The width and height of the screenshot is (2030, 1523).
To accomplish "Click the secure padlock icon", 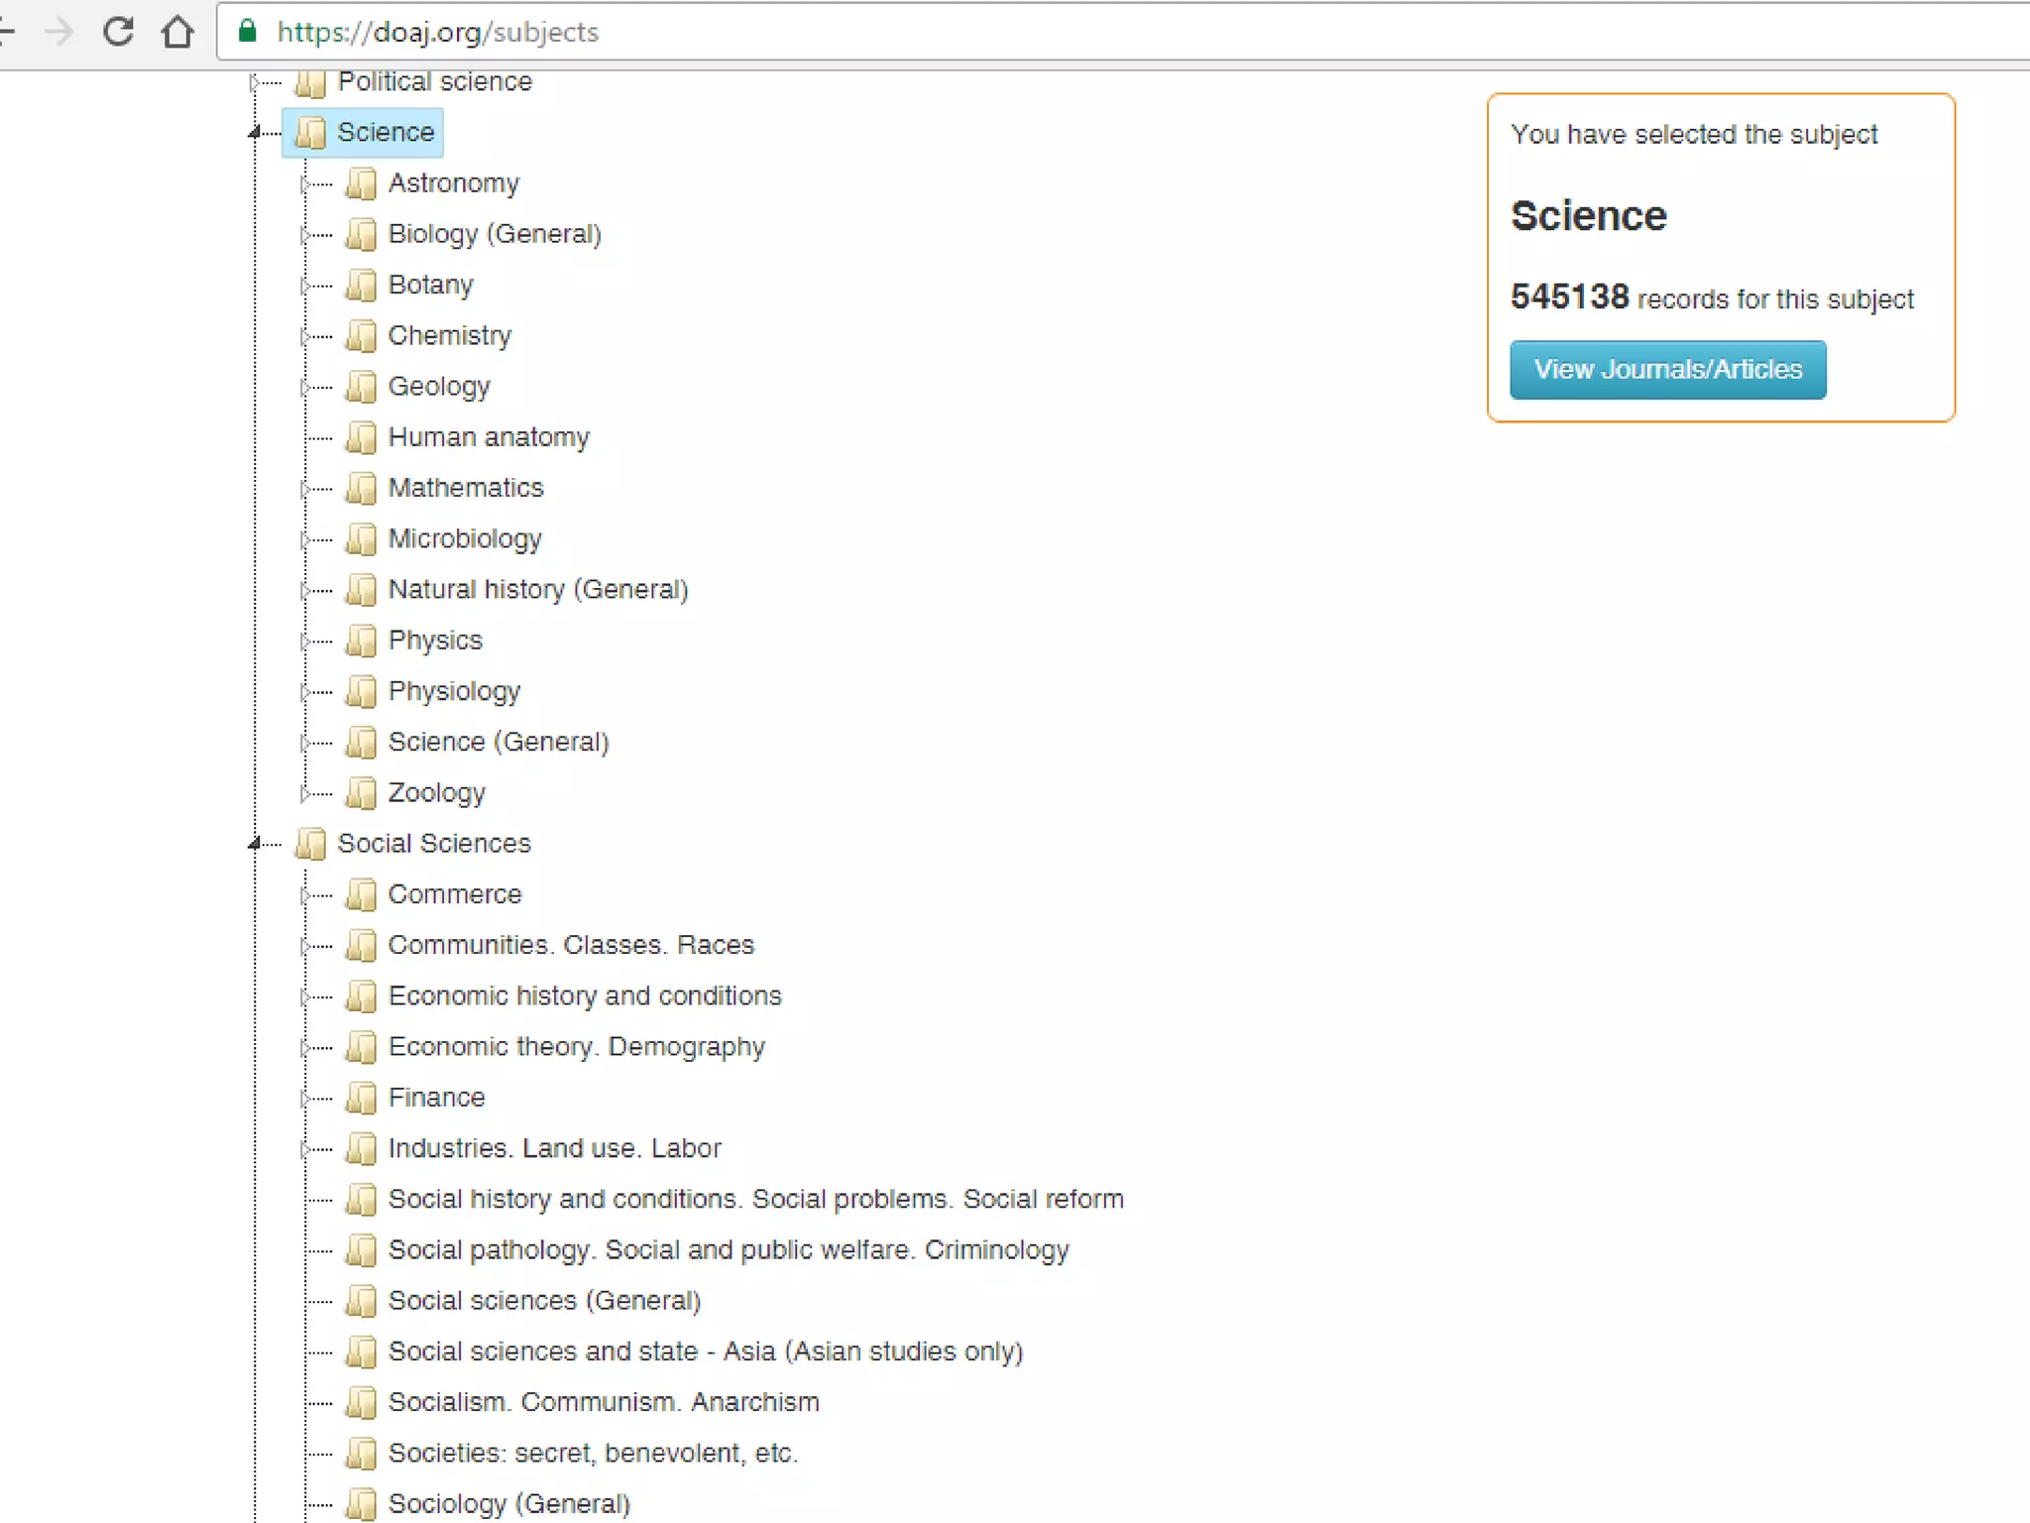I will pyautogui.click(x=248, y=32).
